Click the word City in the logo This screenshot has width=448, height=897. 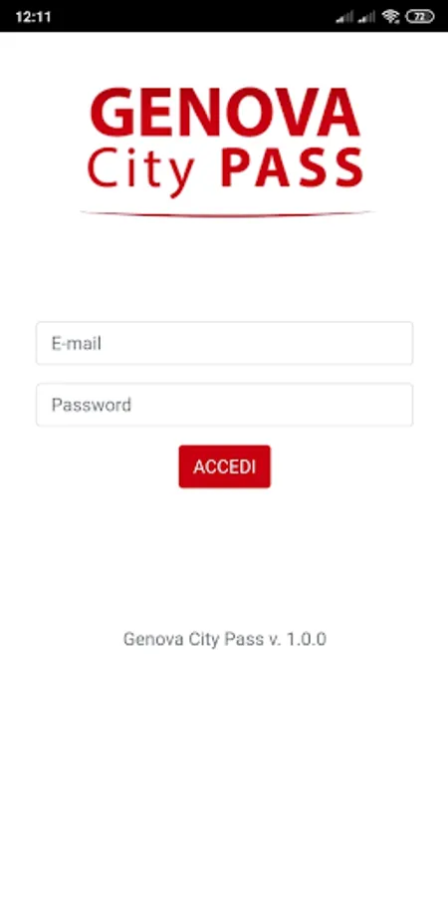coord(141,169)
